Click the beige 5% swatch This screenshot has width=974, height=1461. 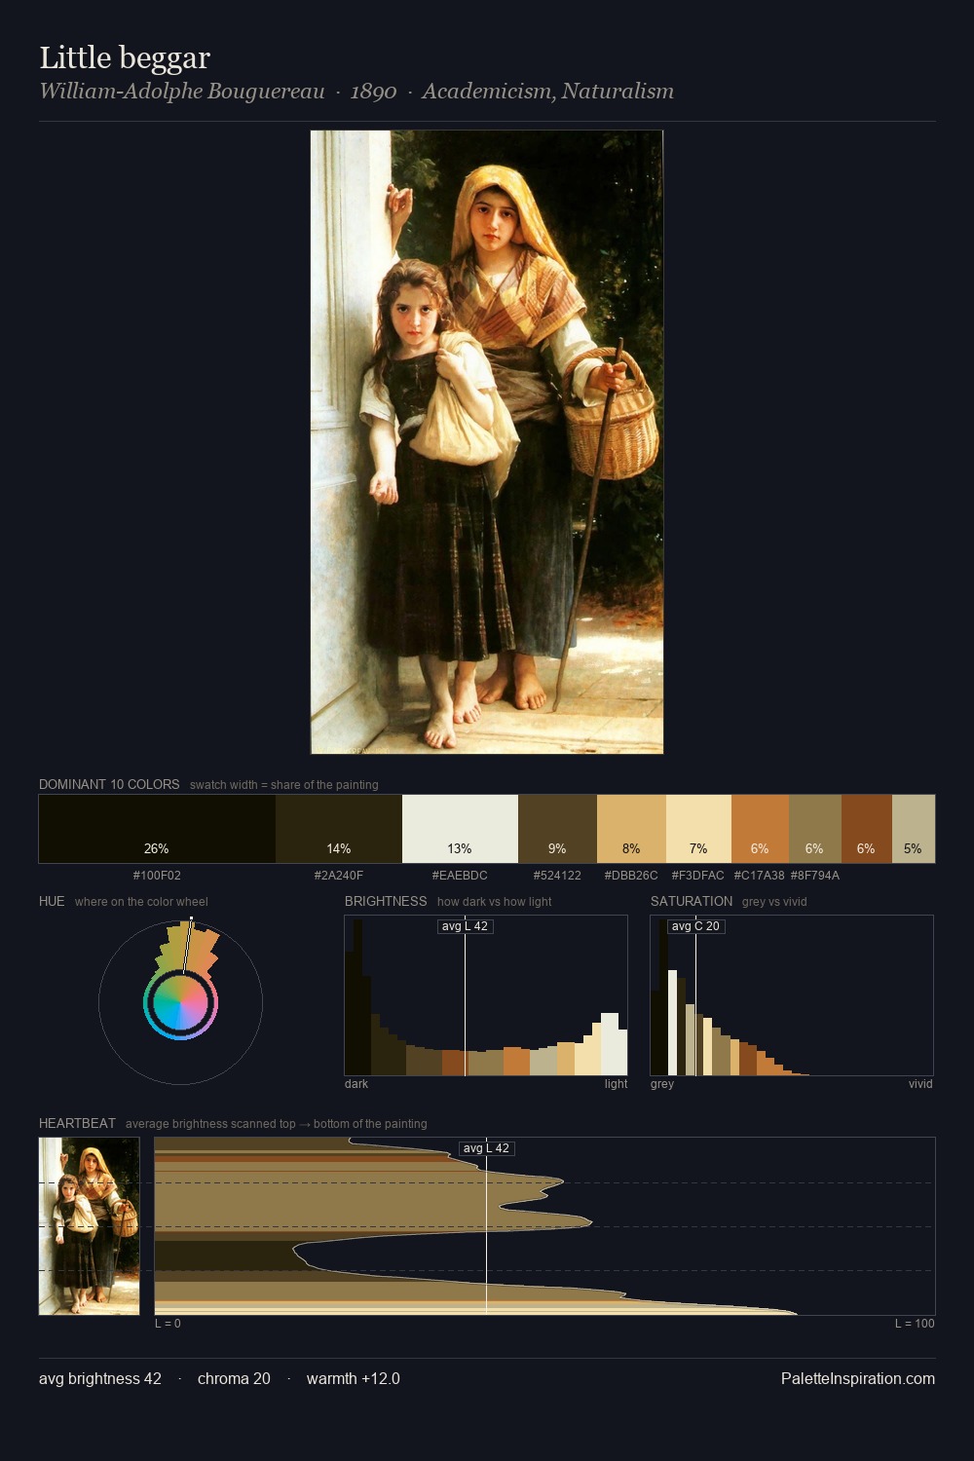click(914, 829)
